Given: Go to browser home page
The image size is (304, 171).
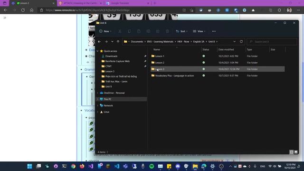Looking at the screenshot, I should (32, 10).
